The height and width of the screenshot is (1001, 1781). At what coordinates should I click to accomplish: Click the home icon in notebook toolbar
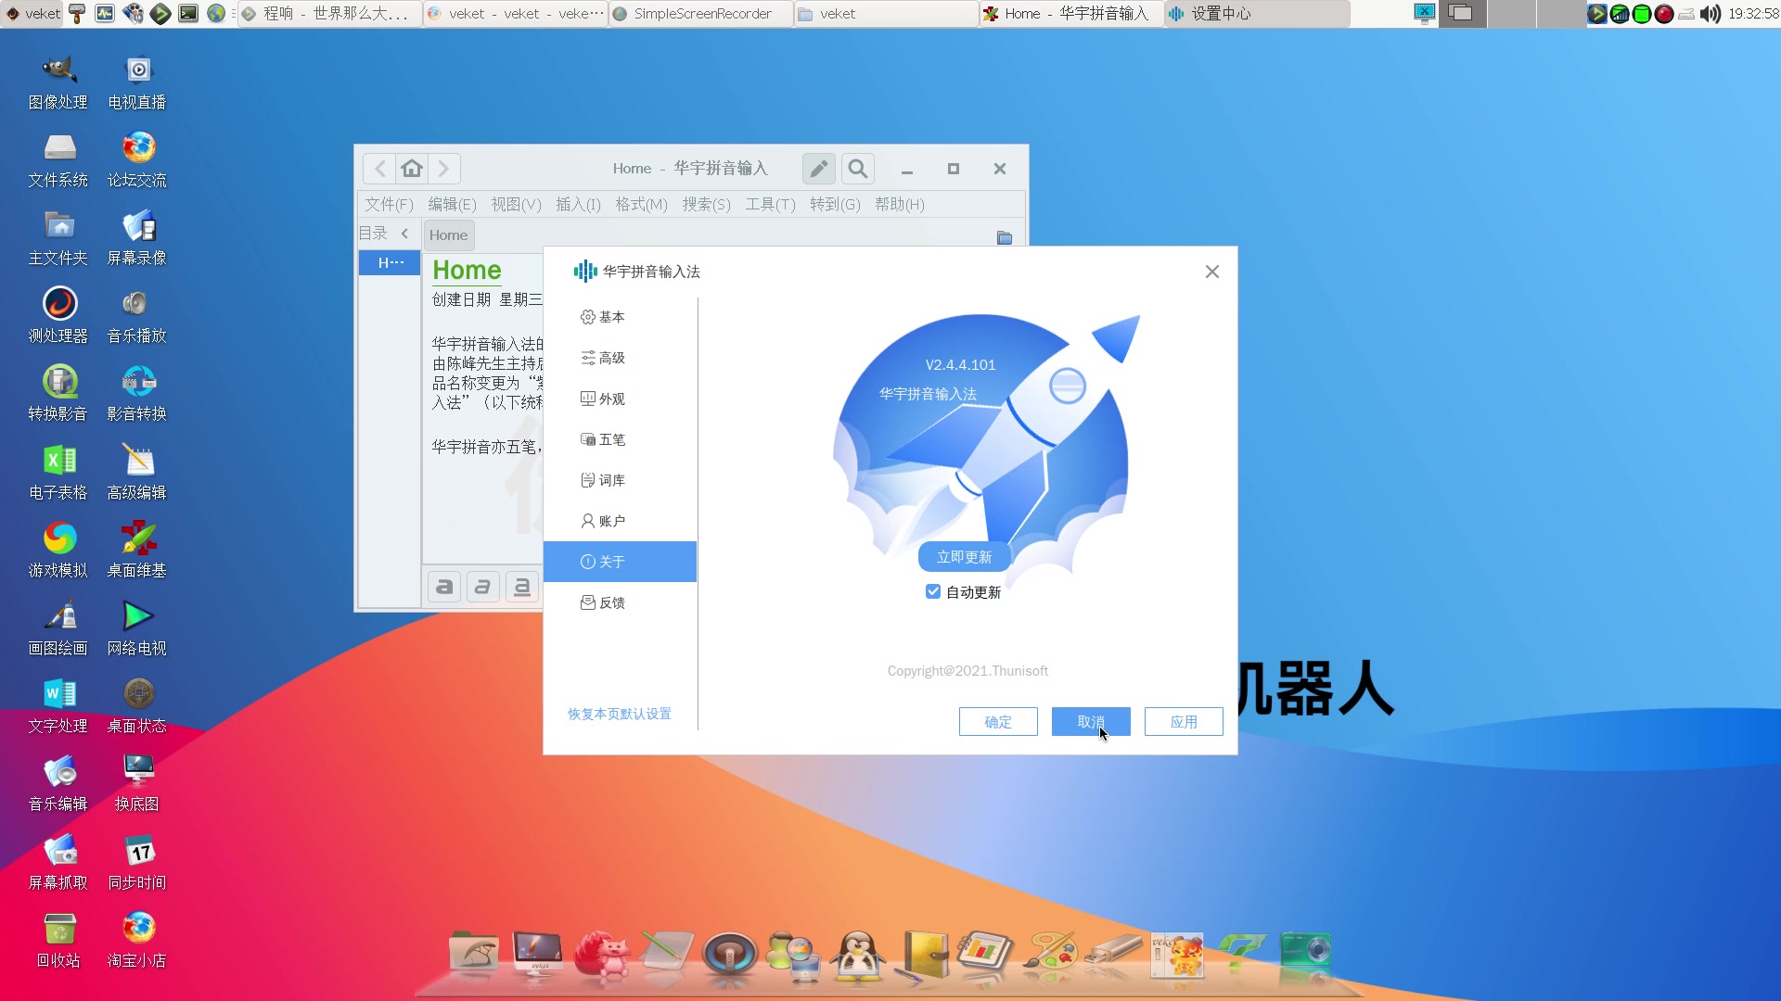[412, 169]
